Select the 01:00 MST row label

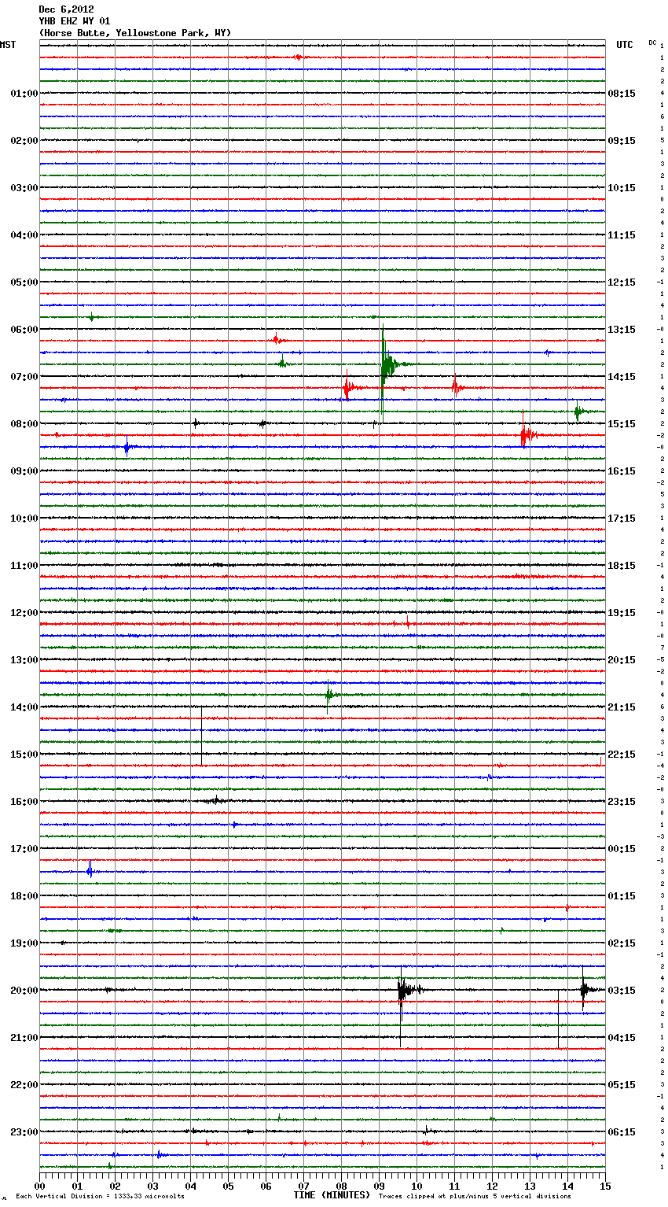(x=24, y=94)
